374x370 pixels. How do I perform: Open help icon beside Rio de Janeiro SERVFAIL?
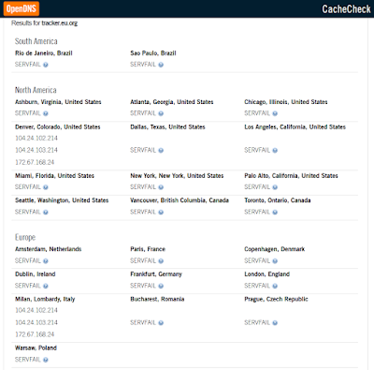click(x=46, y=65)
